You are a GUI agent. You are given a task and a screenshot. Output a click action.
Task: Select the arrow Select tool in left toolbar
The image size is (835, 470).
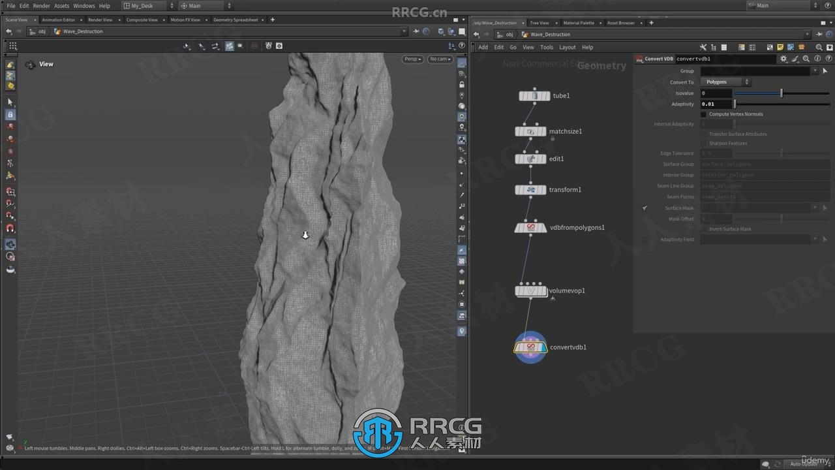point(10,102)
